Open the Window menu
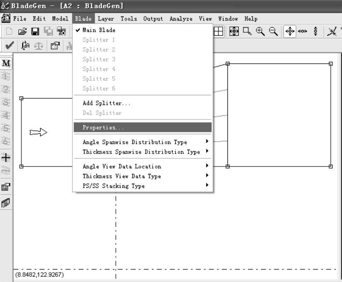The image size is (342, 282). click(228, 19)
